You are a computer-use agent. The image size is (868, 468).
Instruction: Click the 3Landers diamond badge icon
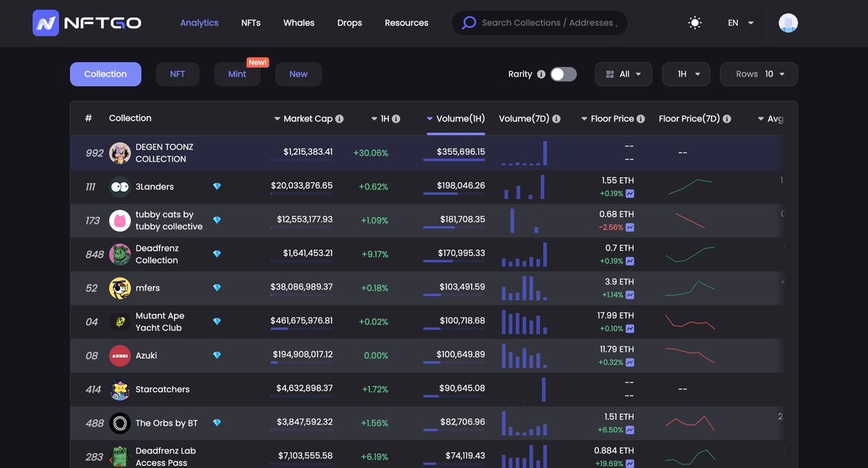[217, 187]
